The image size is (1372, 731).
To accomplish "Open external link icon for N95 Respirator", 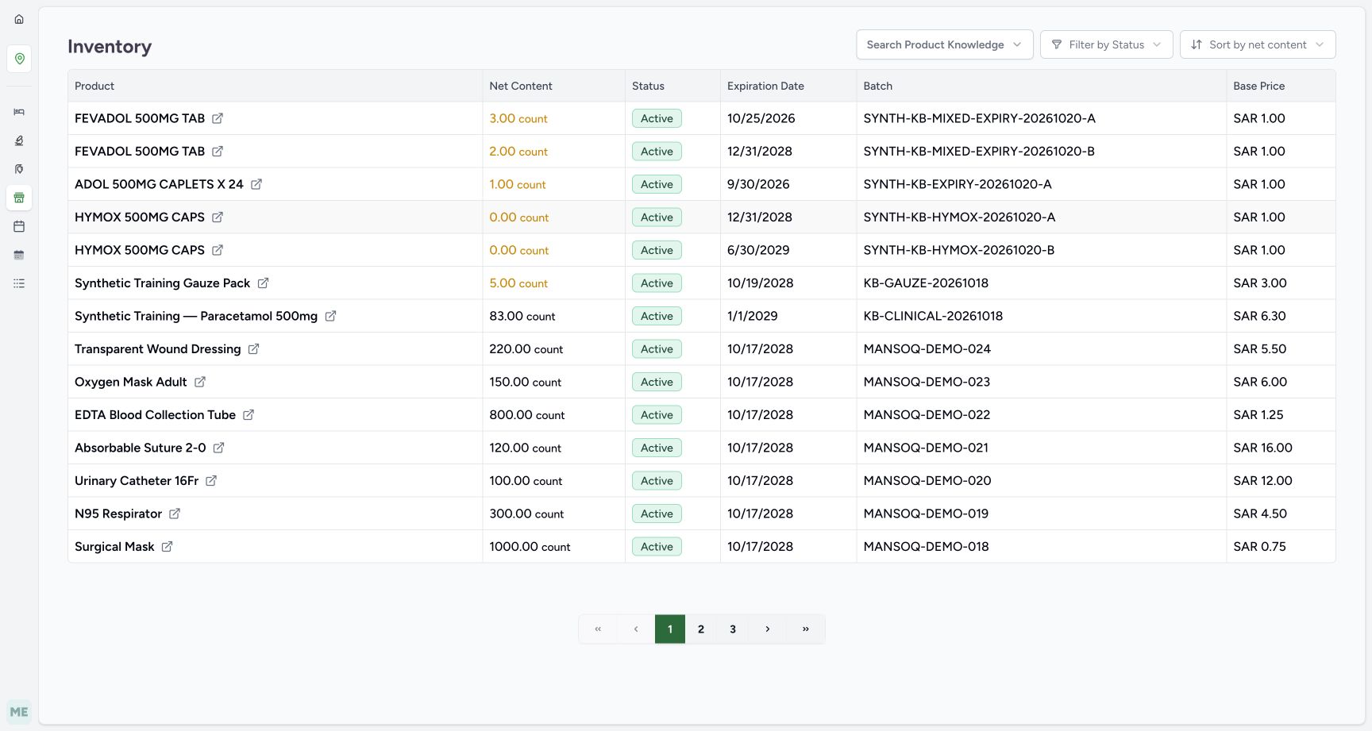I will click(175, 514).
